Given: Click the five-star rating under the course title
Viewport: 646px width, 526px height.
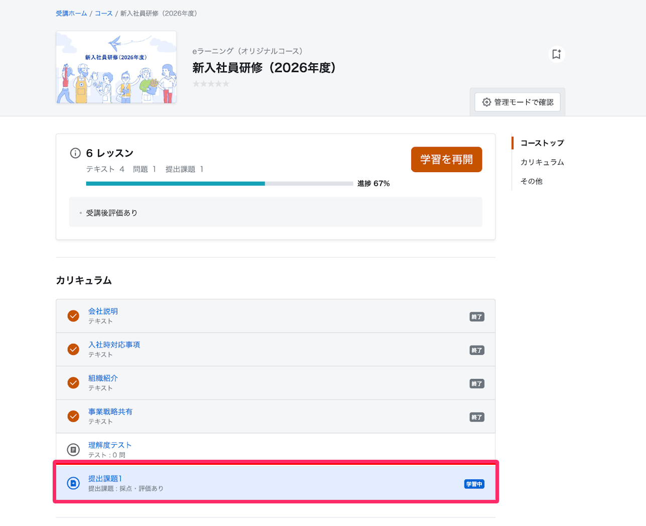Looking at the screenshot, I should 211,84.
